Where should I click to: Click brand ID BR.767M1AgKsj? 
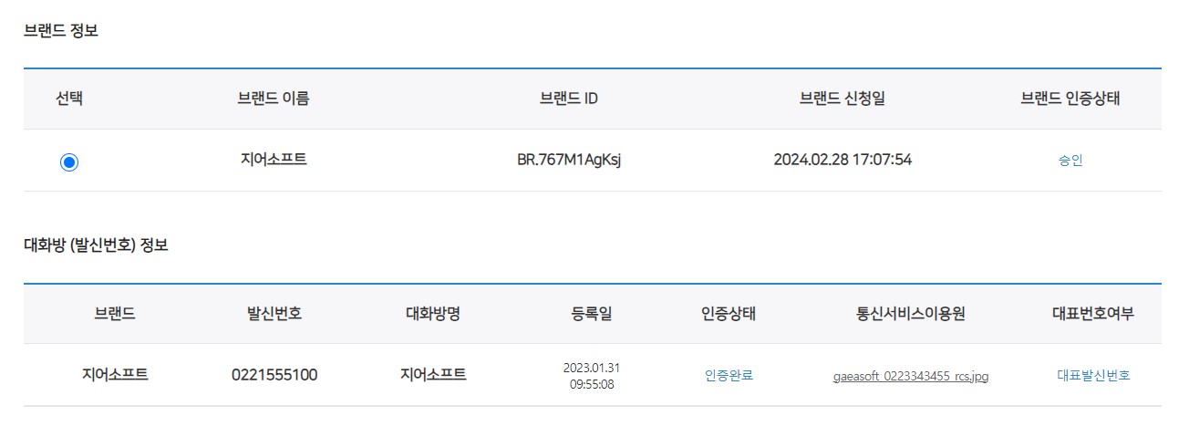569,160
